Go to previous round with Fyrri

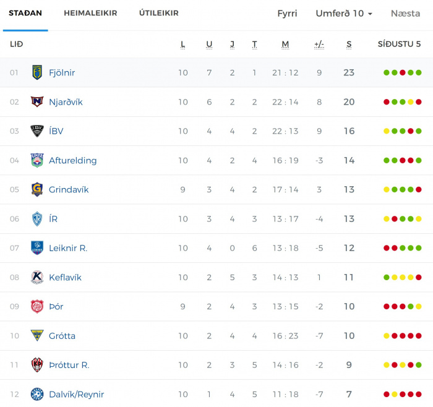[287, 13]
